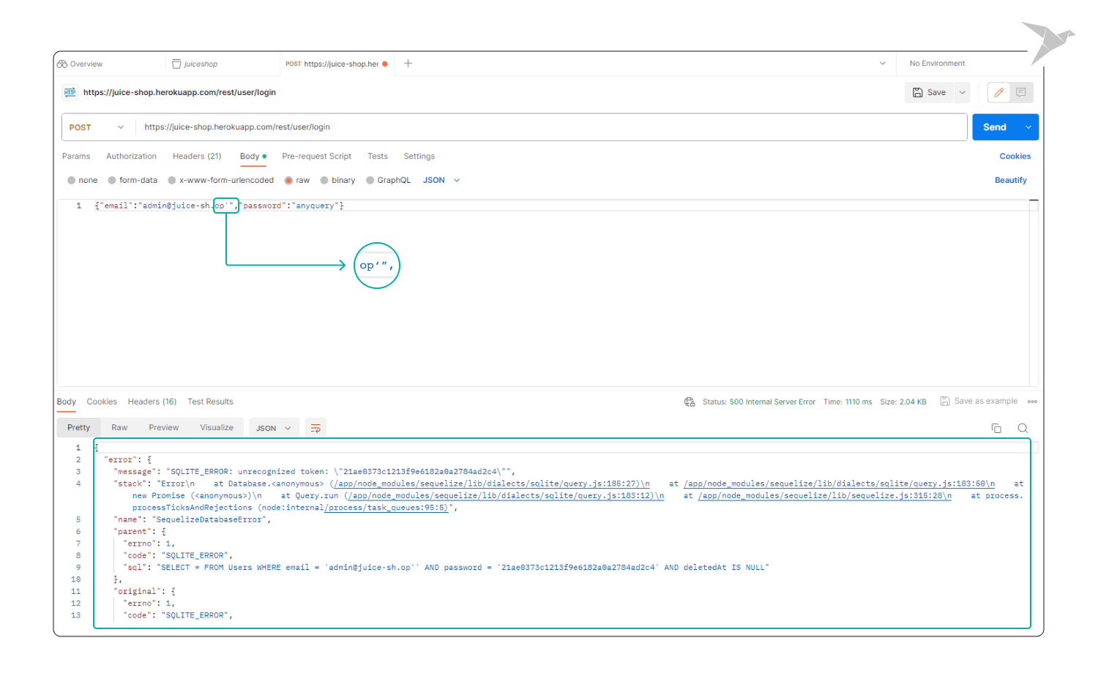Click the save icon next to Save as example
The height and width of the screenshot is (673, 1098).
[x=946, y=401]
